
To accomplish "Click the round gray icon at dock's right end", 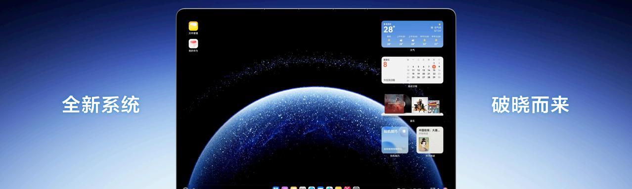I will [x=356, y=188].
